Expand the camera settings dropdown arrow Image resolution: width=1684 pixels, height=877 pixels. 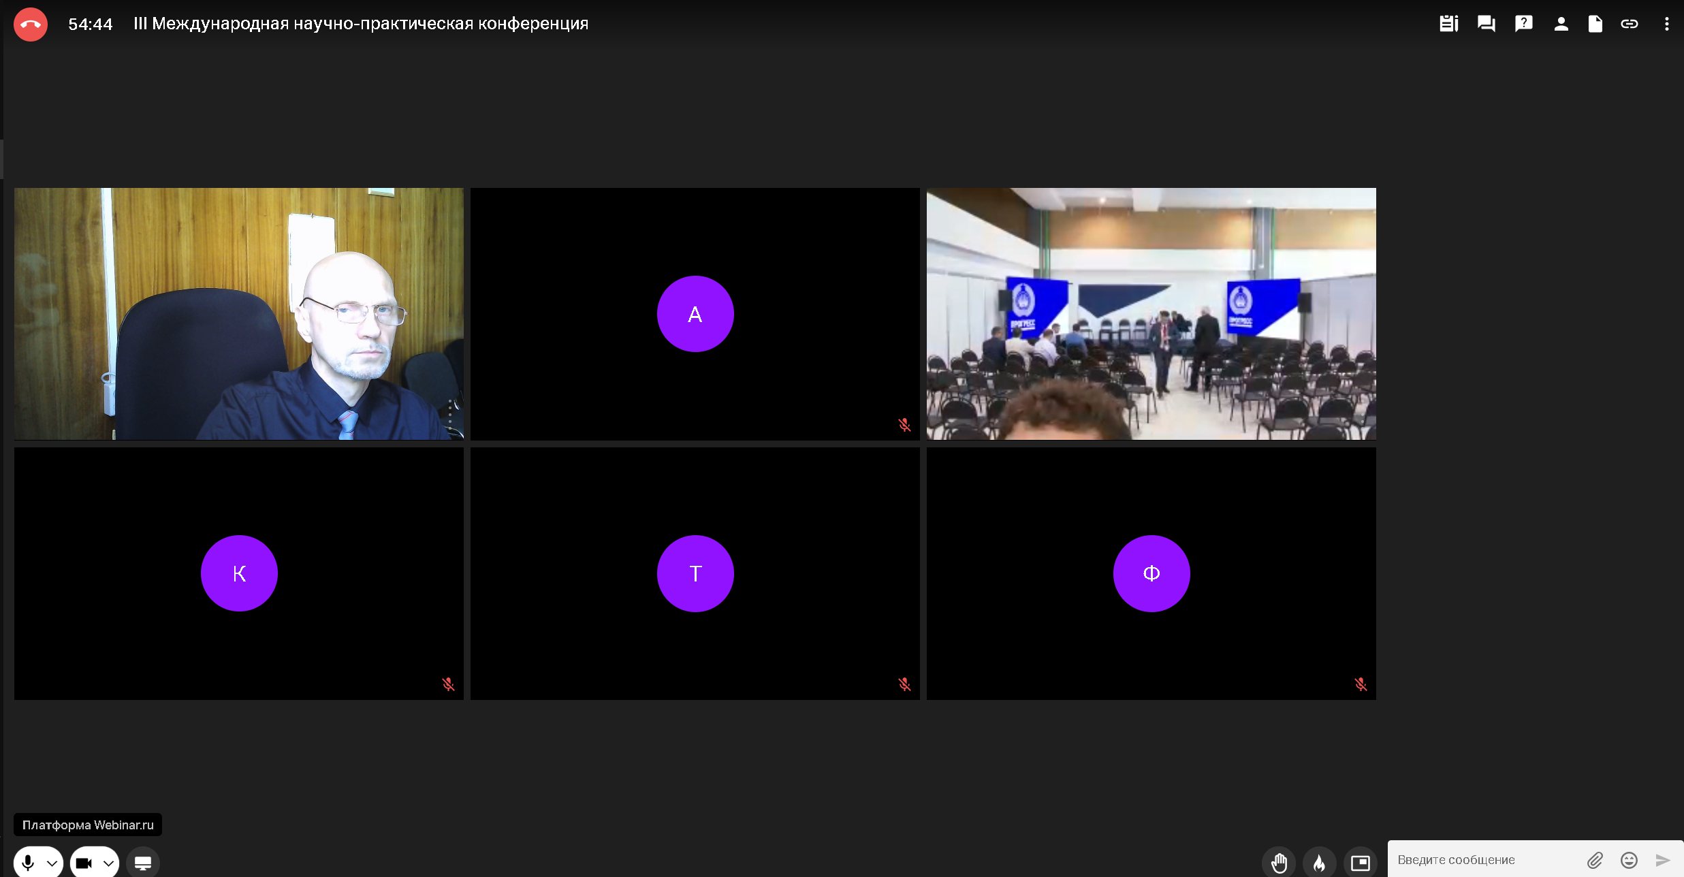[108, 863]
